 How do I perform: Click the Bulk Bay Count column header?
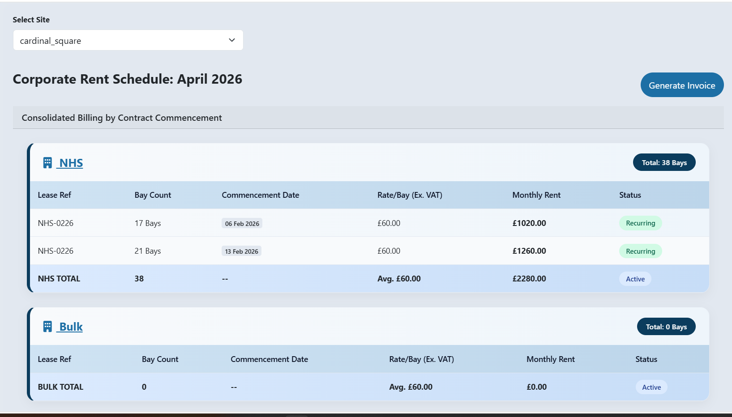coord(160,359)
